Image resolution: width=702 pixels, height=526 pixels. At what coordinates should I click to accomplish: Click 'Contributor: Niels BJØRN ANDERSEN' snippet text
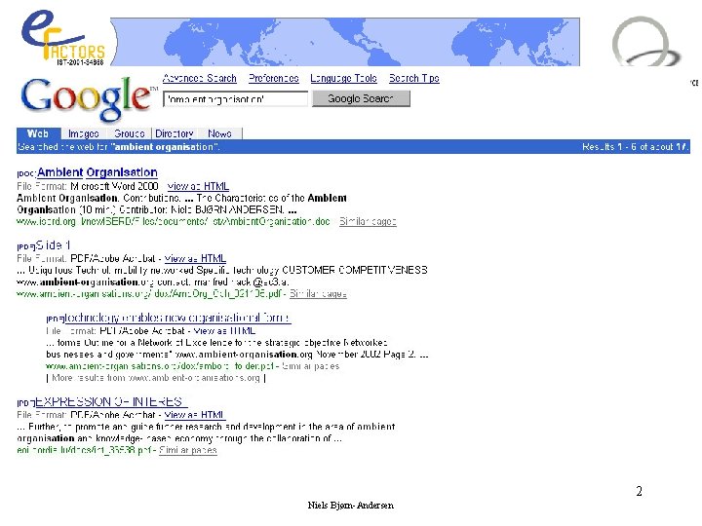pyautogui.click(x=202, y=209)
